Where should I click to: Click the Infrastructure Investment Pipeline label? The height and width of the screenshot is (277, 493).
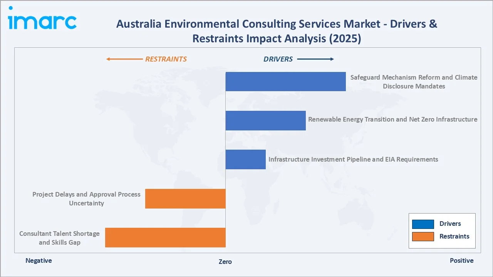pos(353,159)
